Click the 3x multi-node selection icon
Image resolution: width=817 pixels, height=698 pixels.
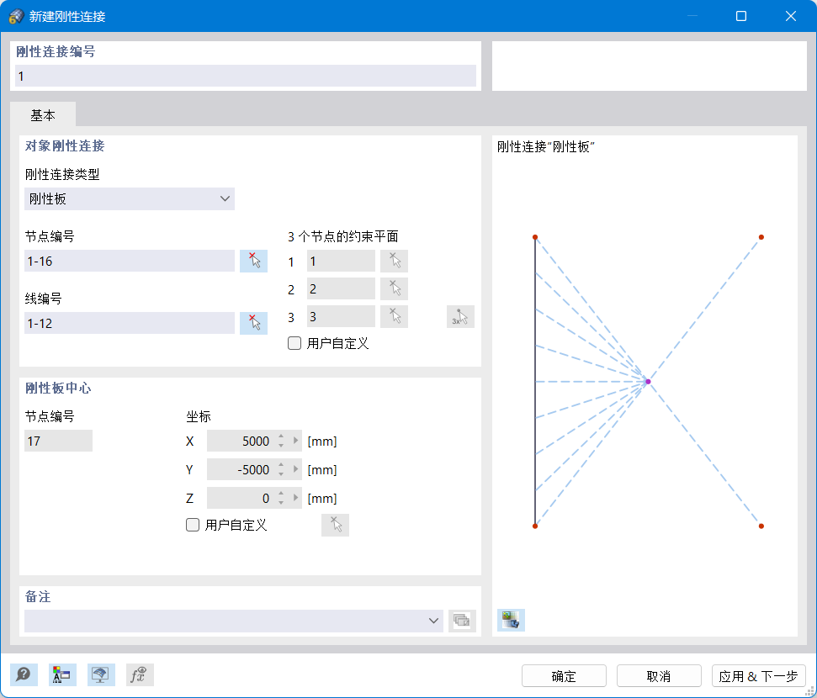click(x=460, y=316)
